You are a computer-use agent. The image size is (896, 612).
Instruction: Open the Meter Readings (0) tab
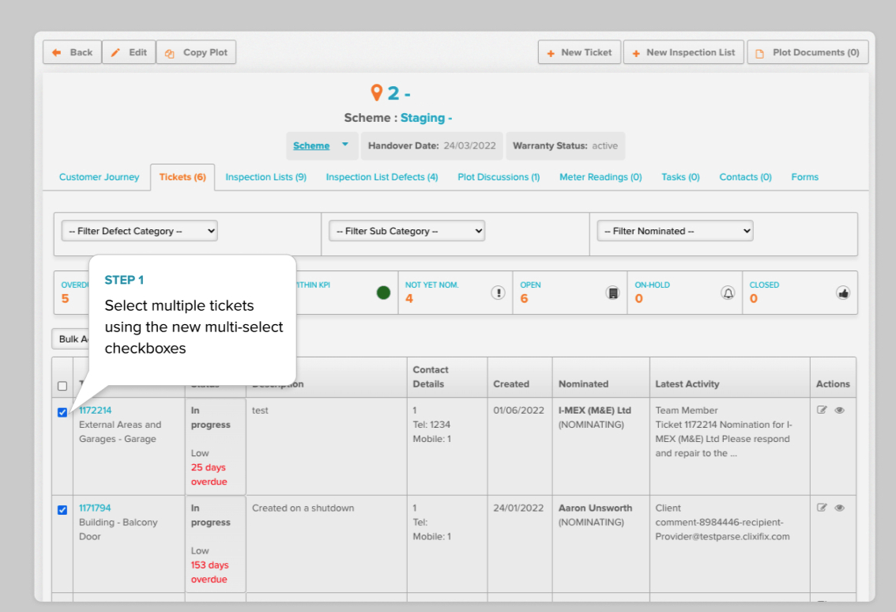click(600, 177)
